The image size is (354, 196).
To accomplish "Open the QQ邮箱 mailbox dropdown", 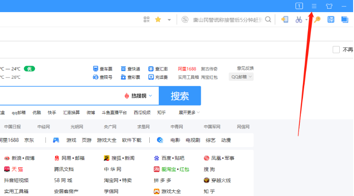I will tap(242, 77).
